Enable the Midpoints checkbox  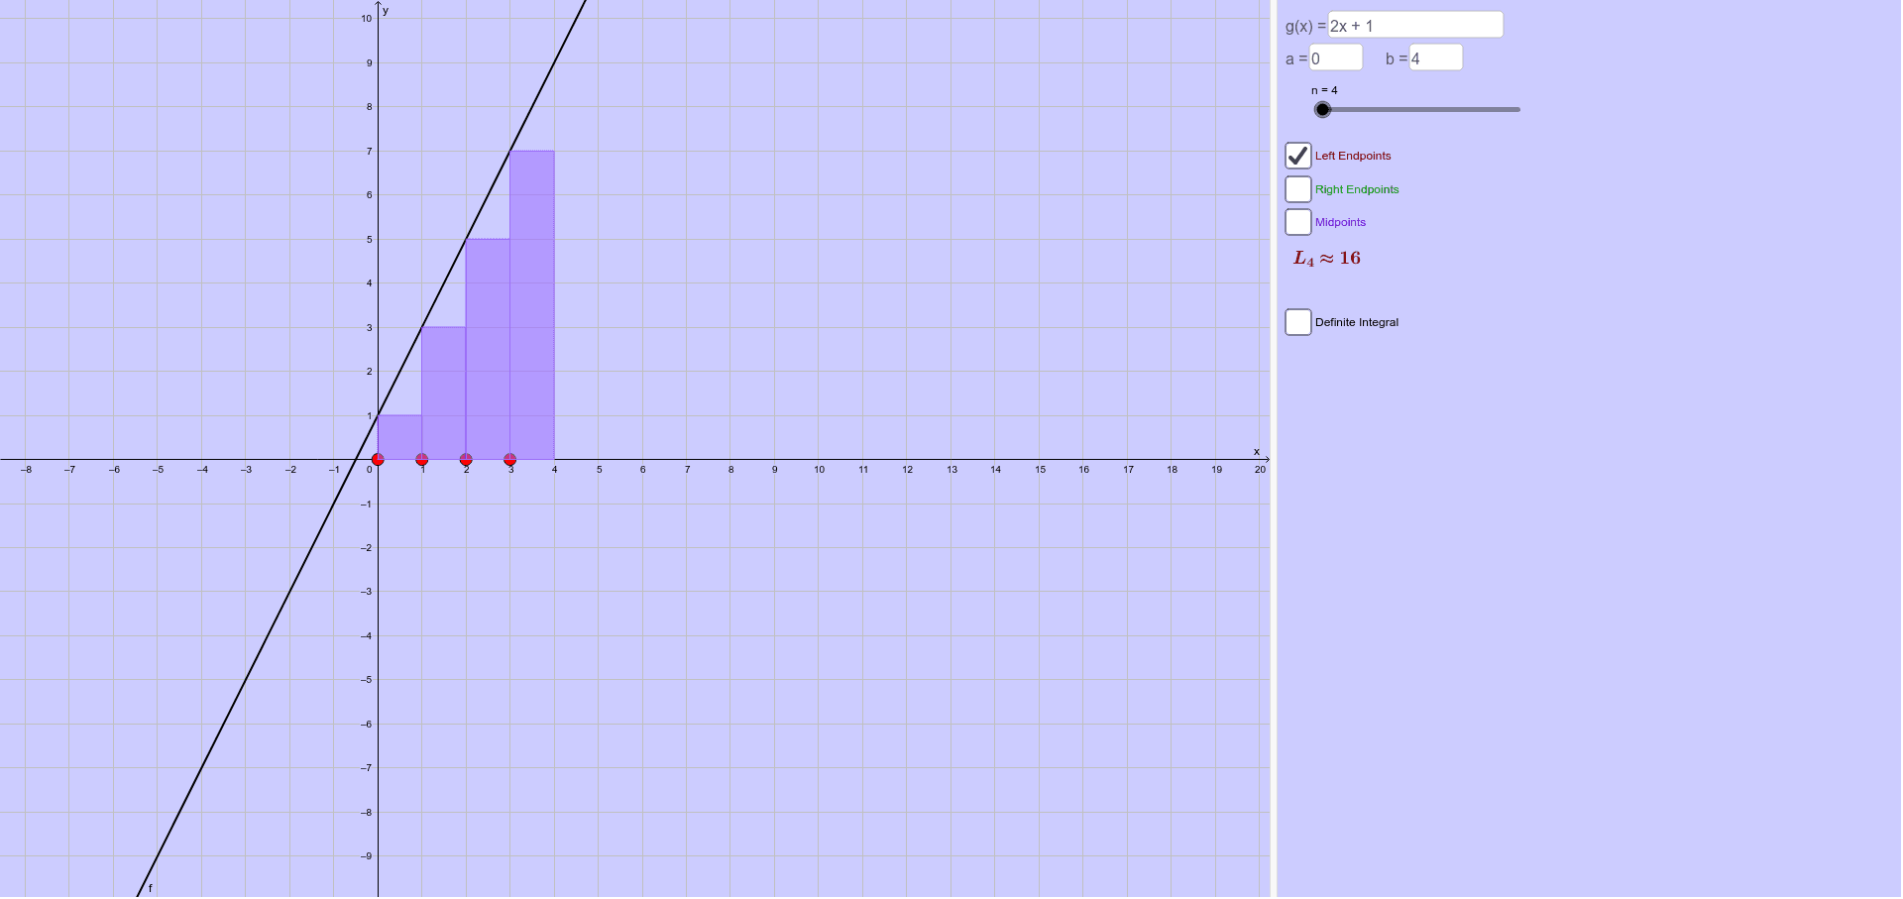[x=1298, y=222]
